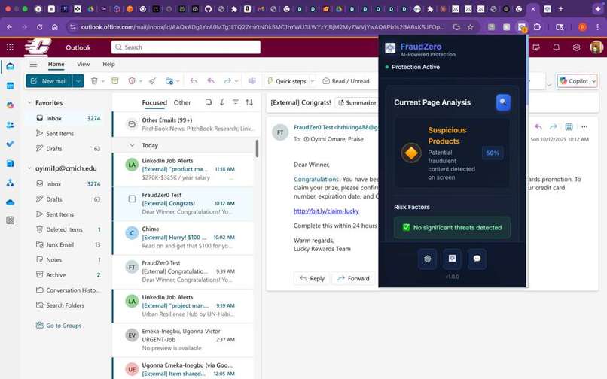Click the Sweep broom icon in the ribbon

153,80
